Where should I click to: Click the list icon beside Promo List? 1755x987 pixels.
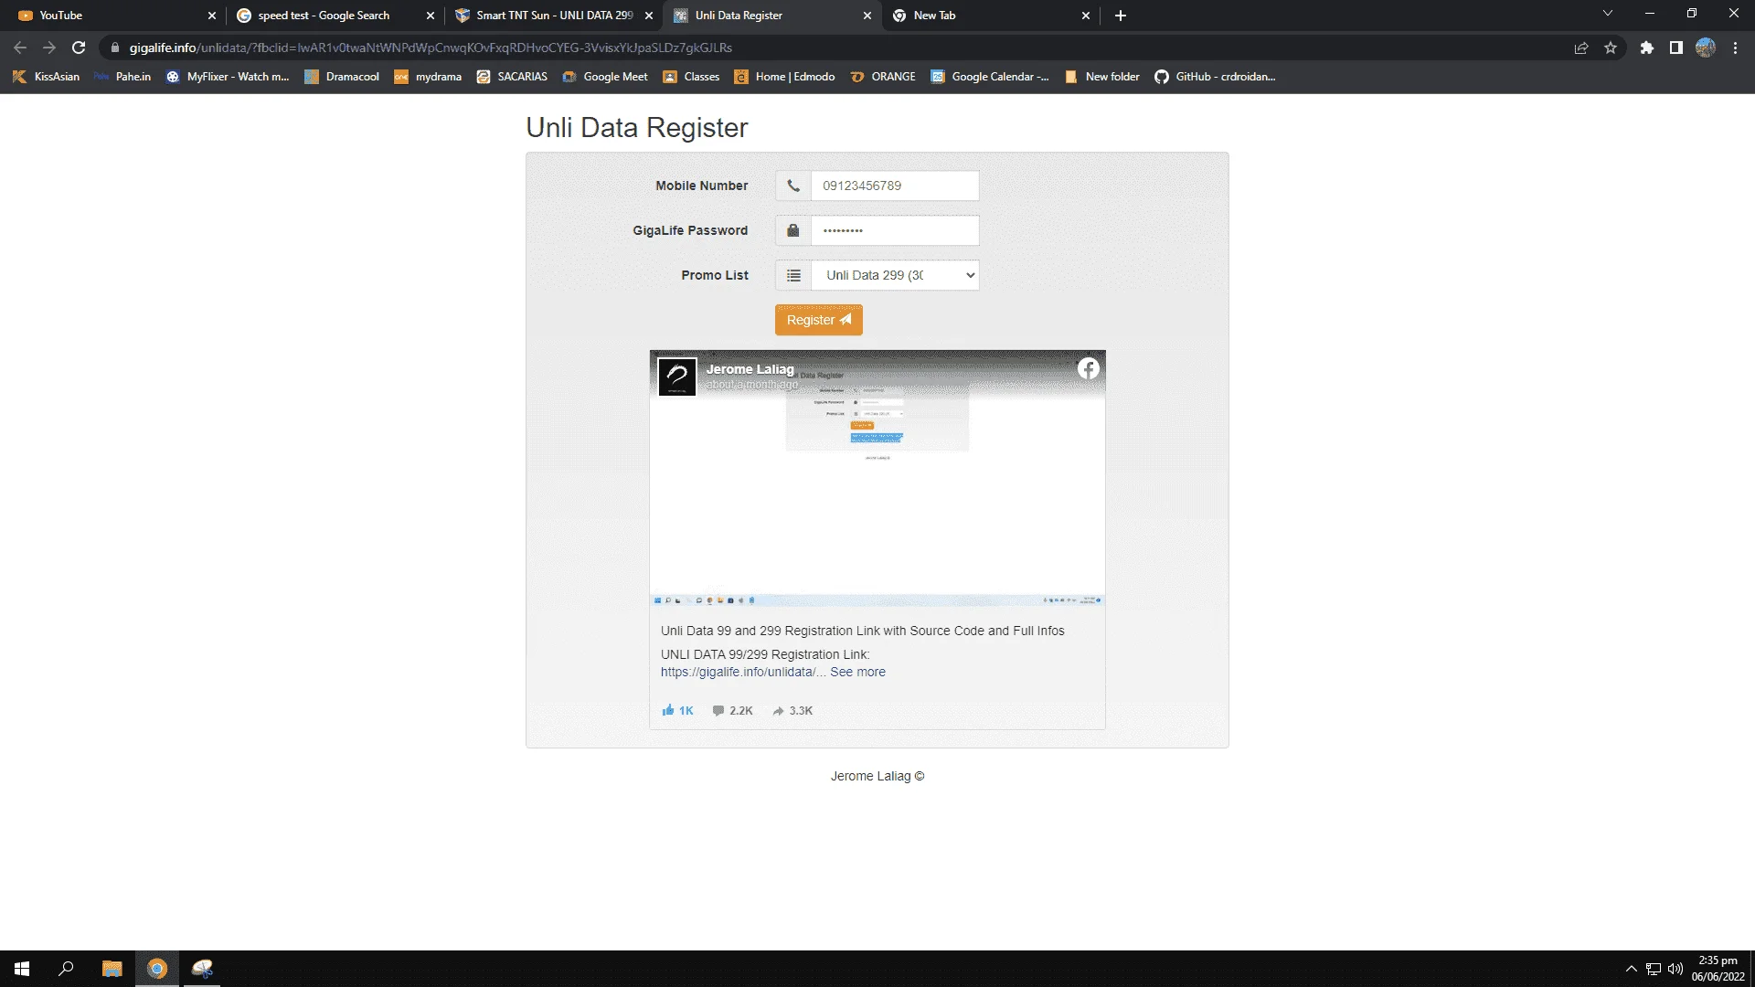793,275
